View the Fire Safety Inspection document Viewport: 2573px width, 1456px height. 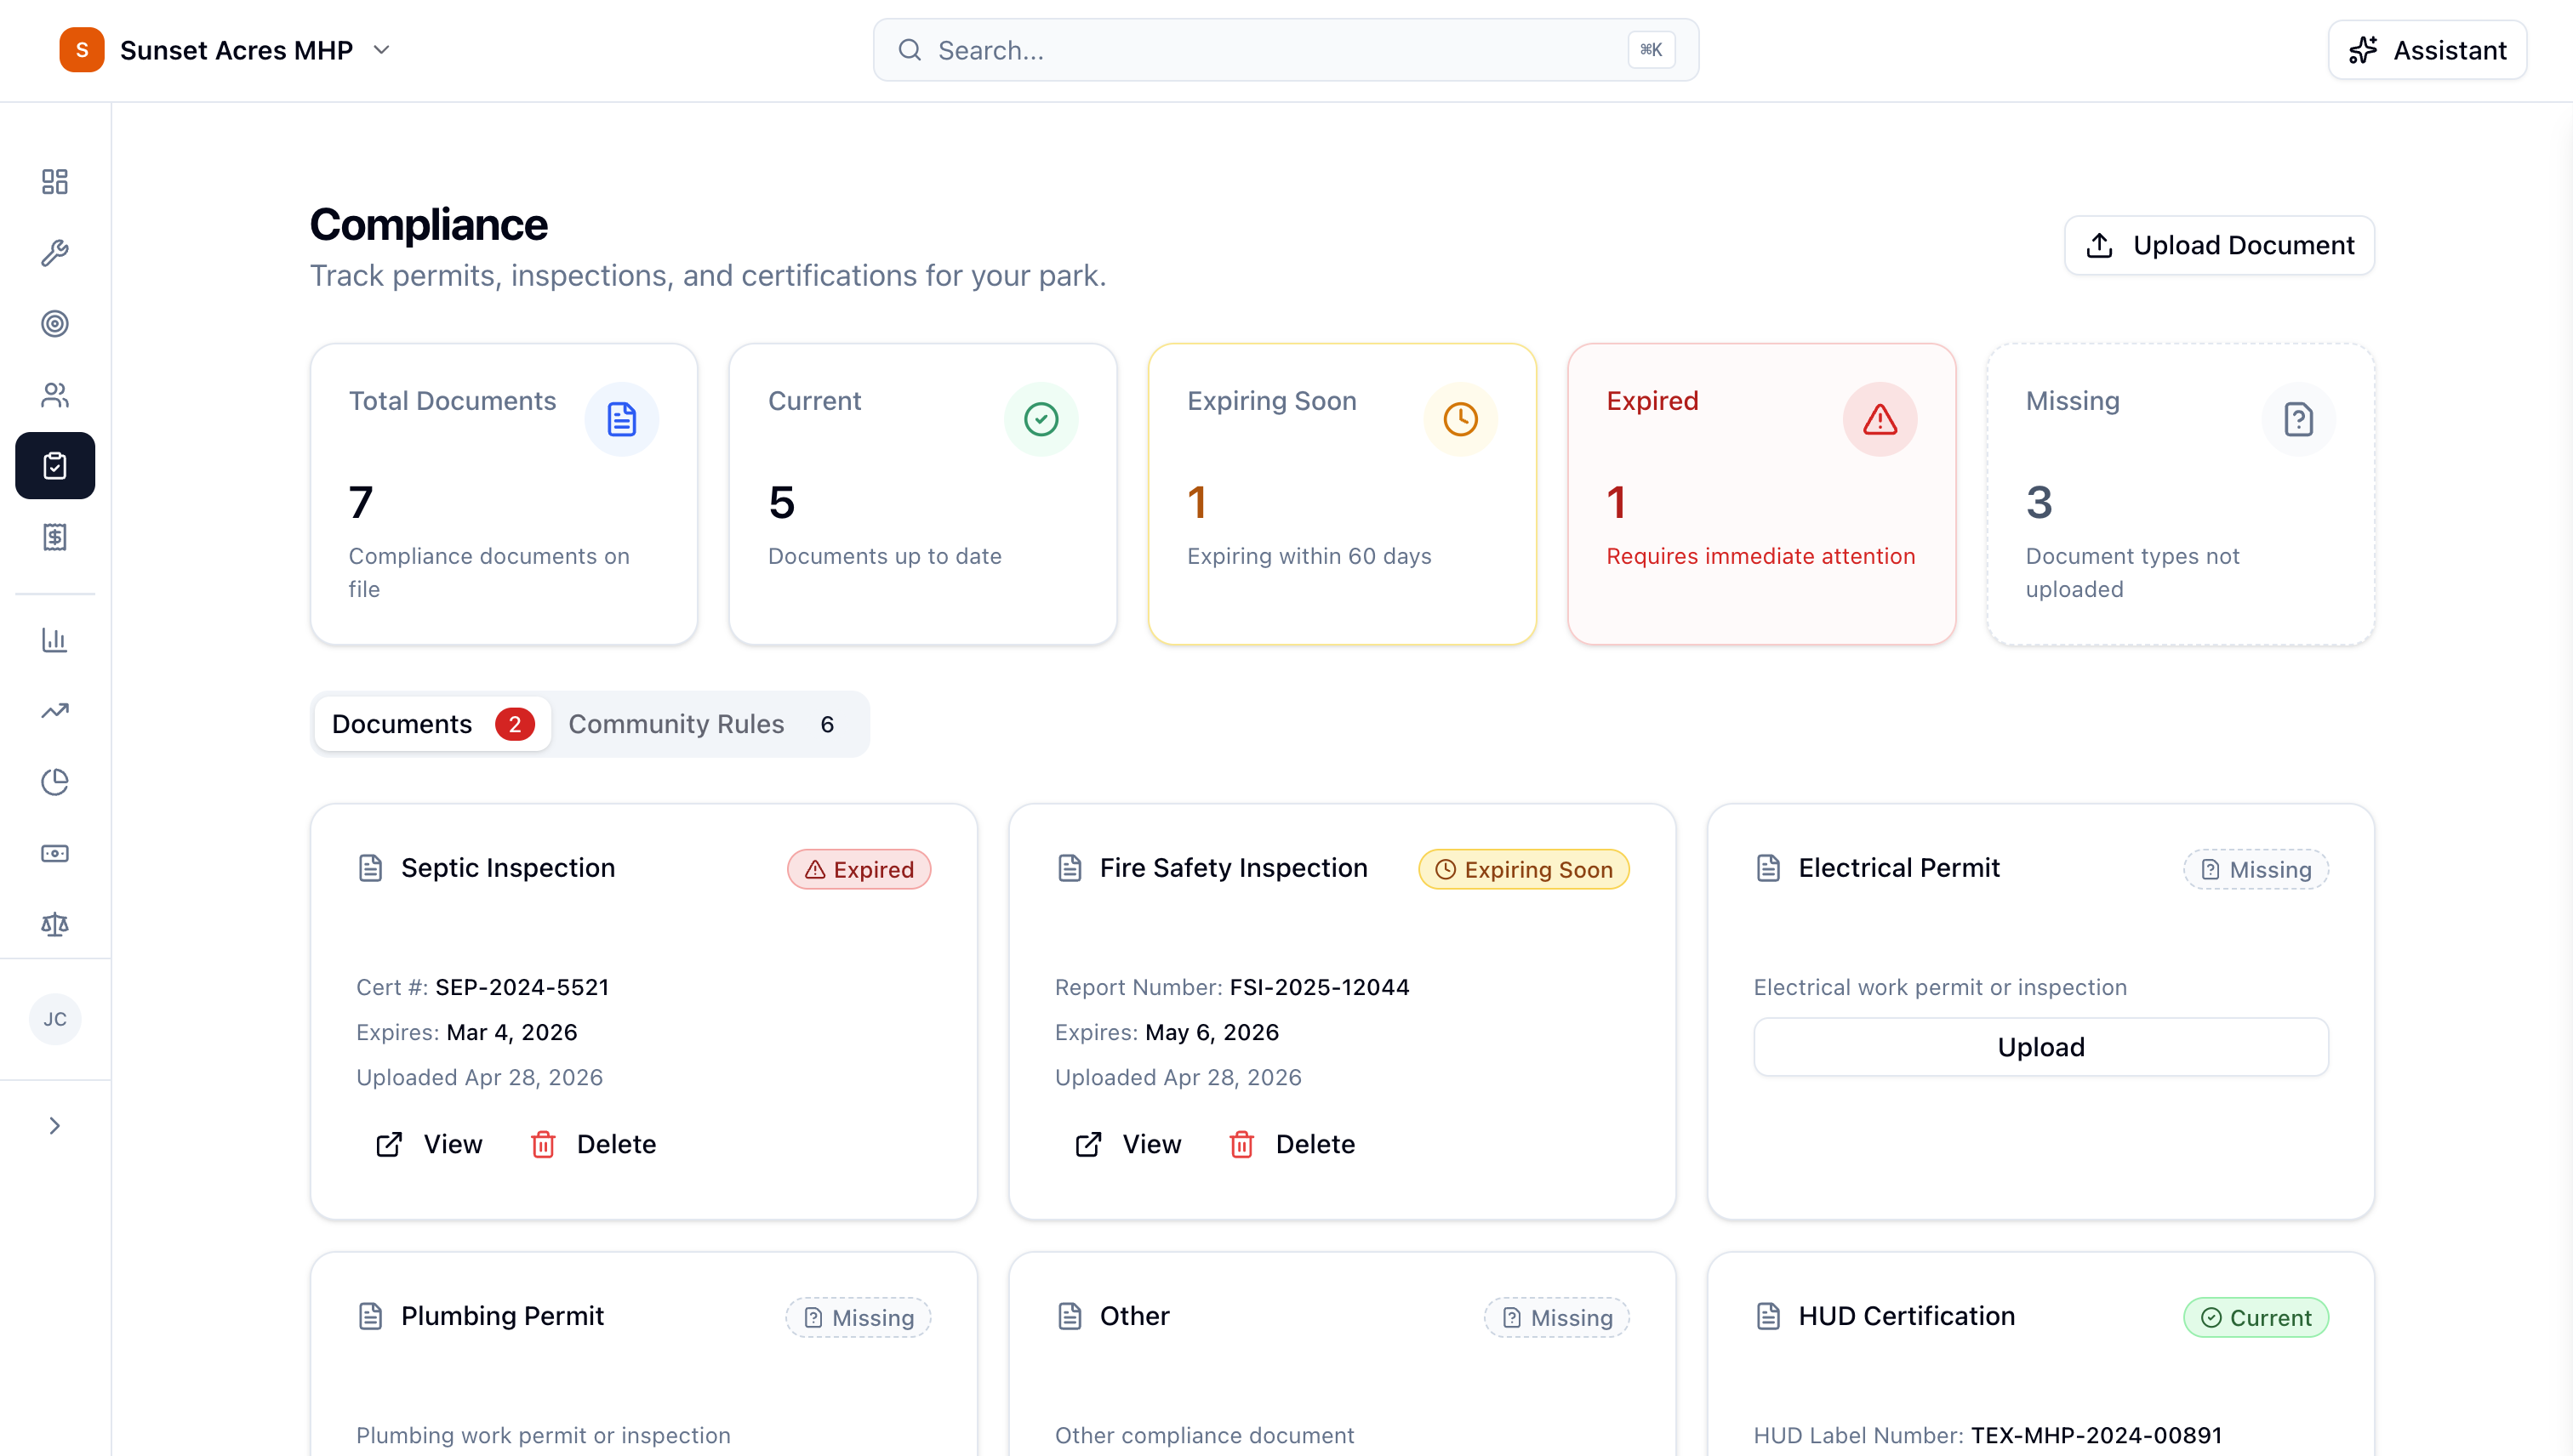tap(1127, 1144)
